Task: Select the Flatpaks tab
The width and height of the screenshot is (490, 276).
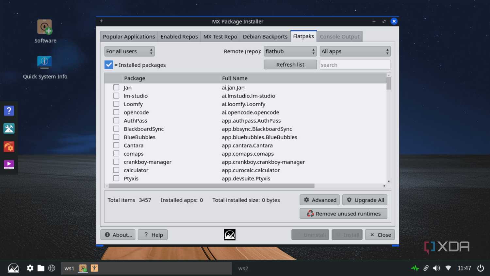Action: pos(303,36)
